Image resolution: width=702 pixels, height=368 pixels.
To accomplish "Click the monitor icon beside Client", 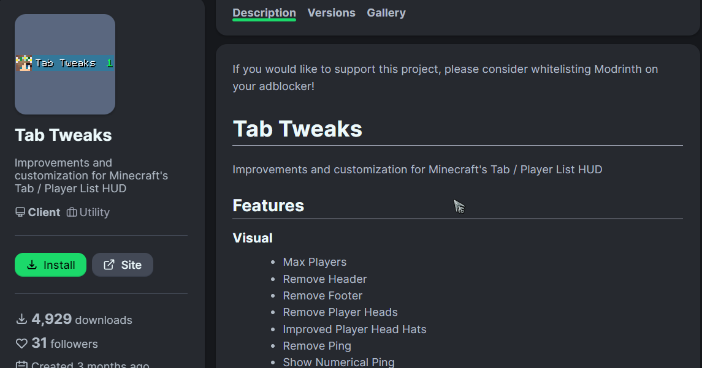I will coord(20,212).
